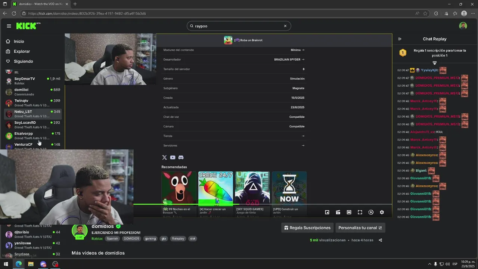Toggle theater mode
Viewport: 478px width, 269px height.
click(x=349, y=212)
